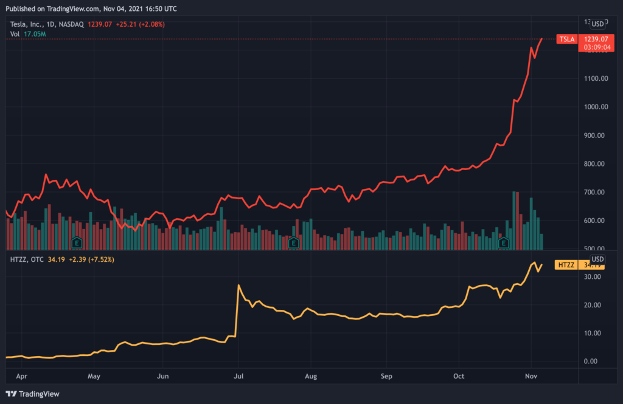Select the orange HTZZ price tag
The image size is (623, 404).
tap(566, 265)
